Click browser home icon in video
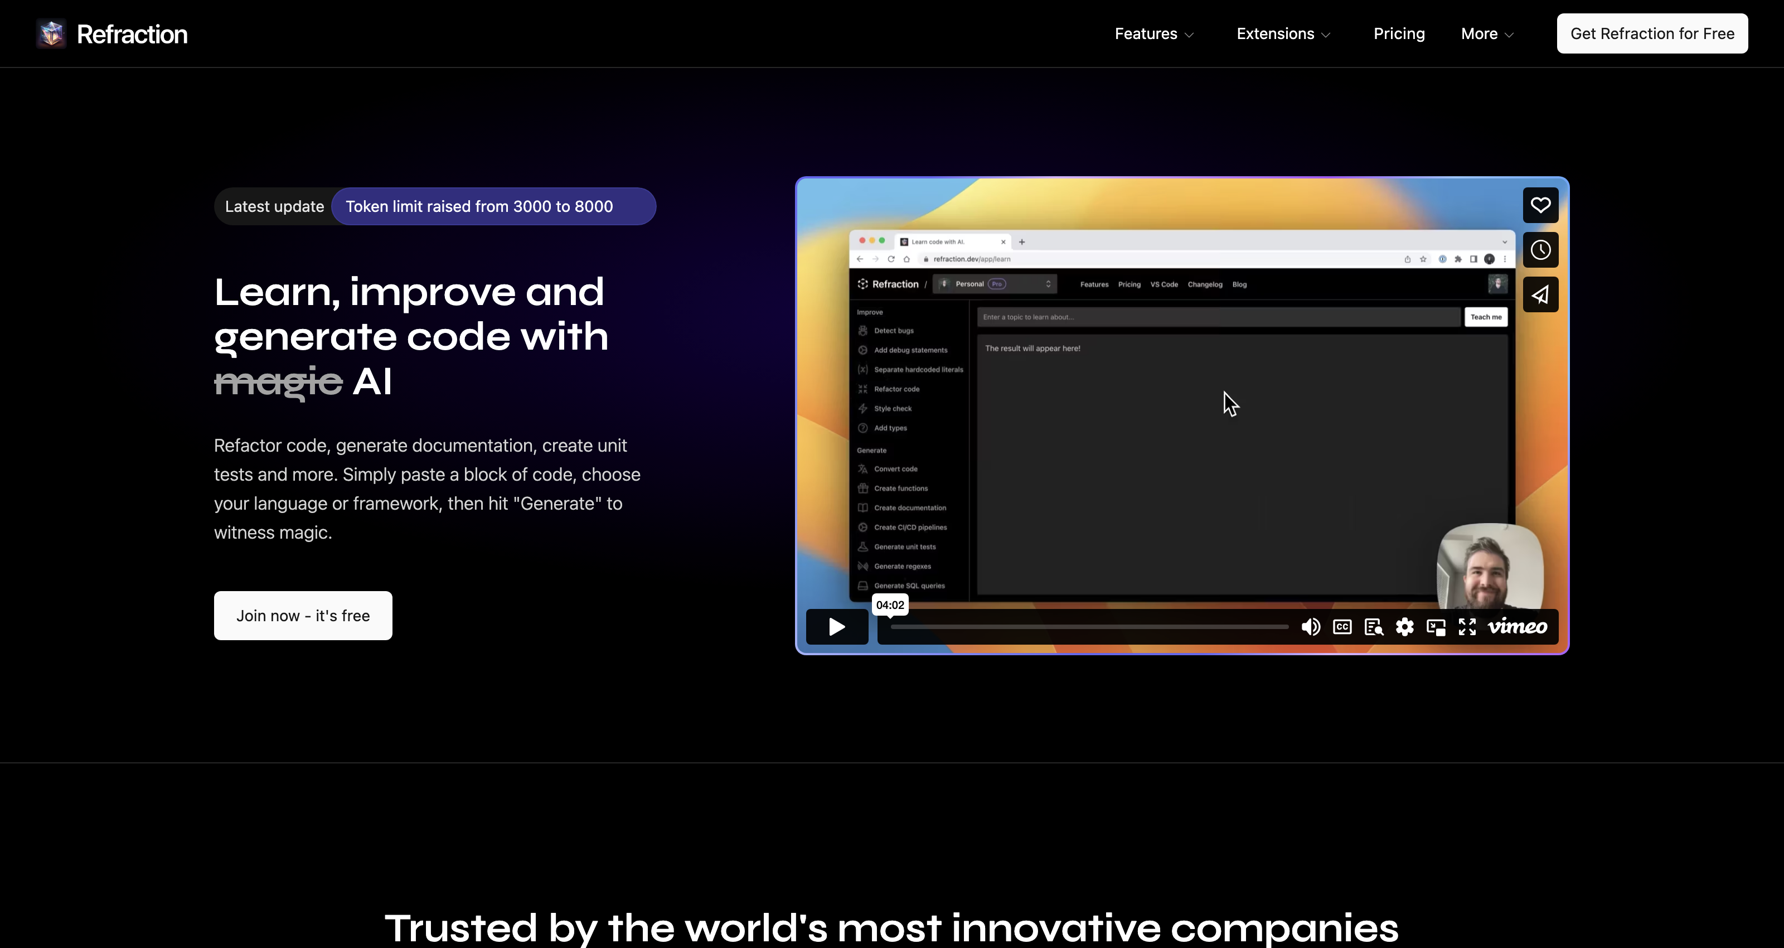1784x948 pixels. point(906,259)
